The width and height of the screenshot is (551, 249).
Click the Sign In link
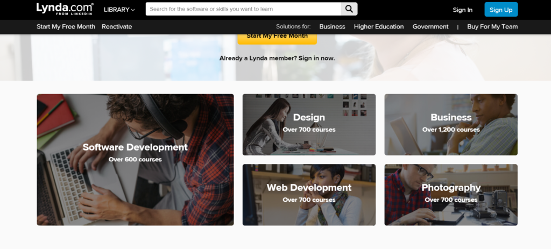coord(462,10)
